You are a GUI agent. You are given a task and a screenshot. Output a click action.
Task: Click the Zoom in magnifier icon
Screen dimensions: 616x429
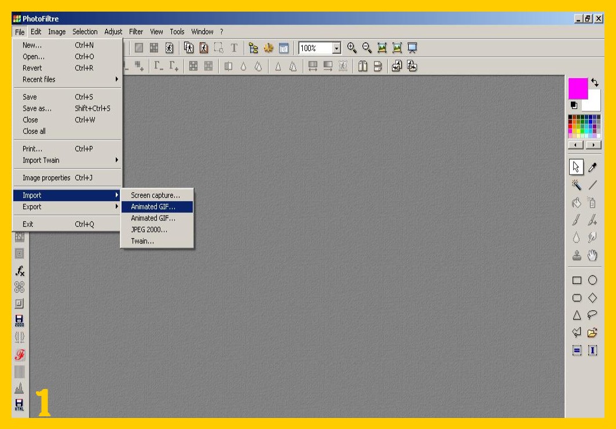tap(351, 48)
